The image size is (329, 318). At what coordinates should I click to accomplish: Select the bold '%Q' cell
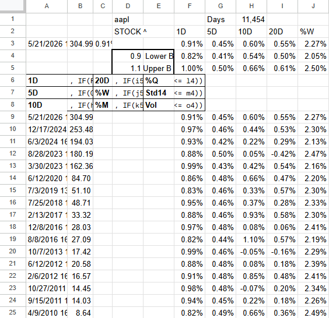(159, 80)
